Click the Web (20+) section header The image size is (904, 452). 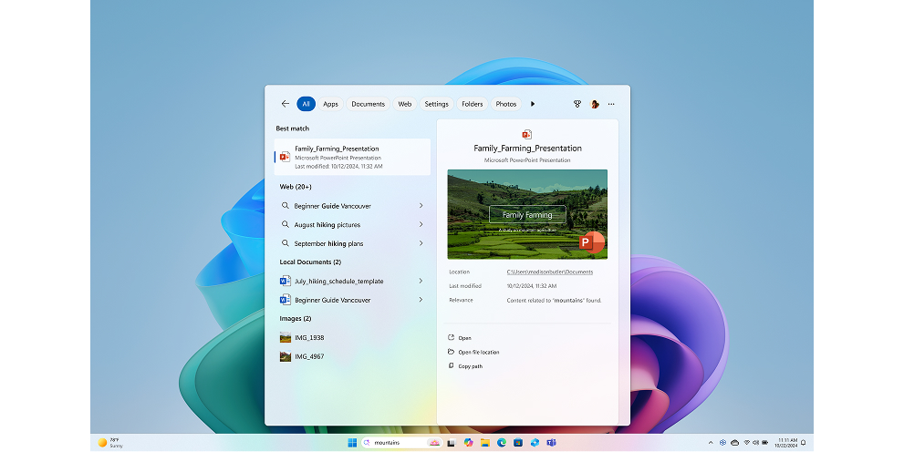click(x=296, y=187)
